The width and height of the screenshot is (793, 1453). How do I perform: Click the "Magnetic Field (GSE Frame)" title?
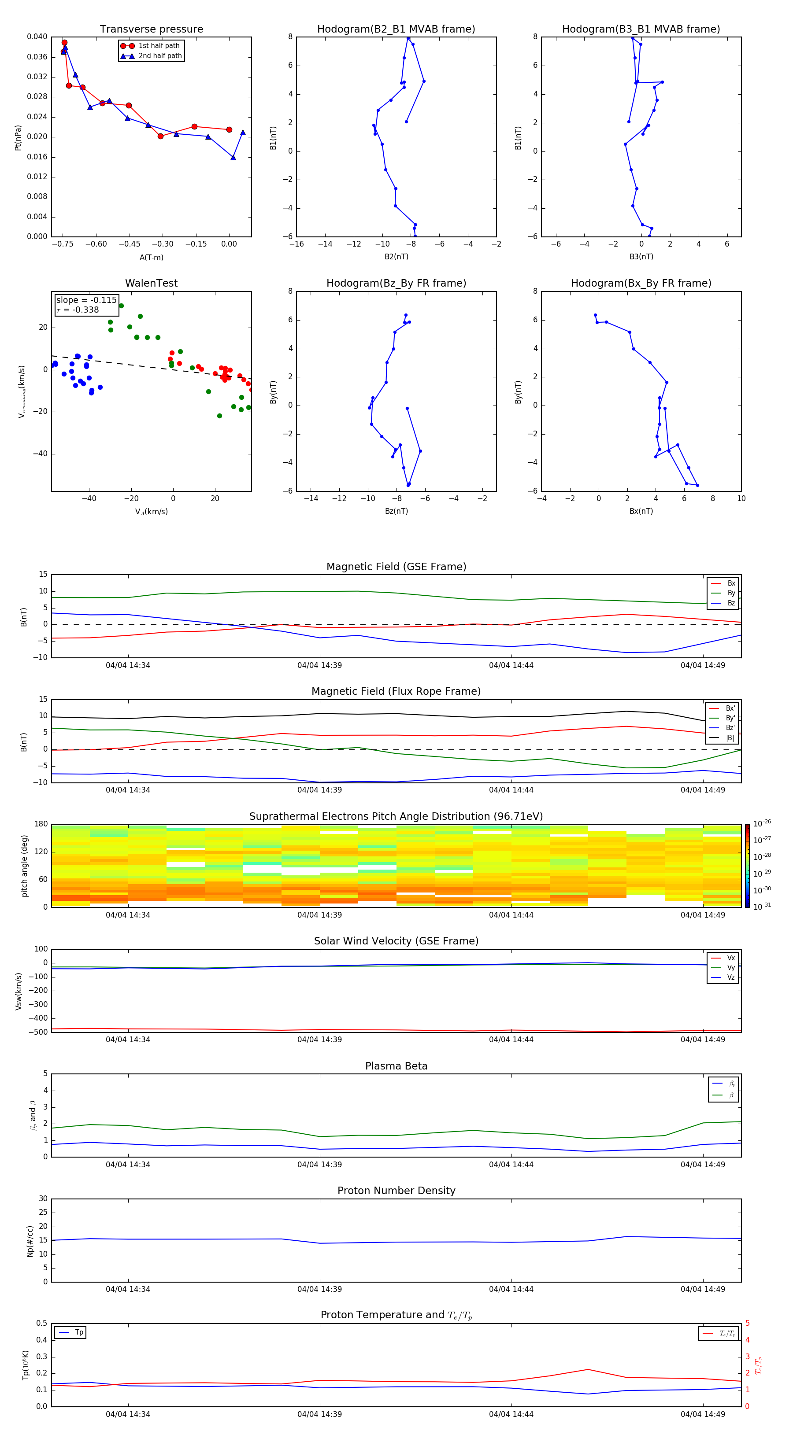pos(396,567)
